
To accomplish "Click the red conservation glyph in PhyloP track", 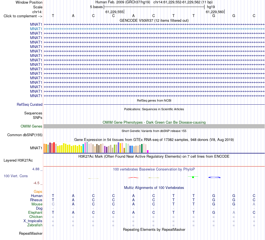I will [133, 177].
